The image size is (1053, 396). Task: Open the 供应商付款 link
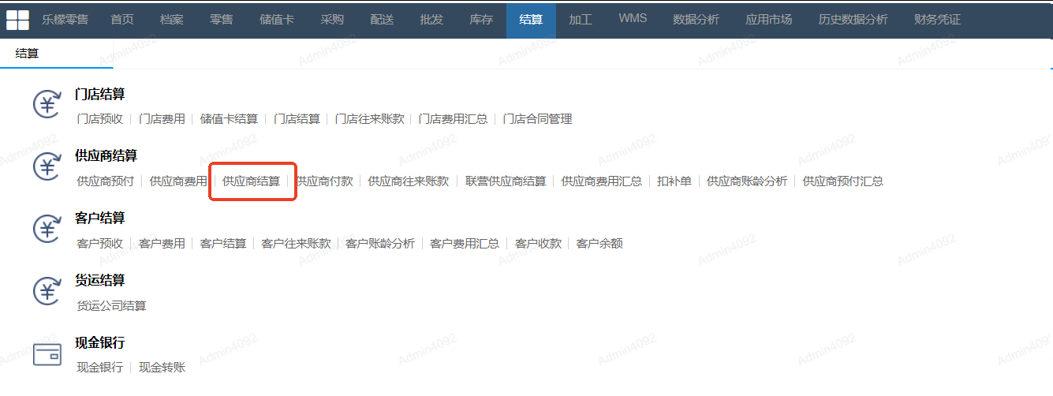324,181
